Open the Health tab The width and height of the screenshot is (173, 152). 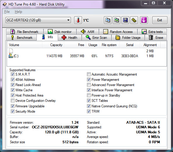point(70,38)
